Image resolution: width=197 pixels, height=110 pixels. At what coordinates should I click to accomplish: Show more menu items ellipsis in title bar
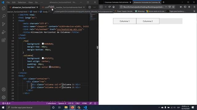coord(42,2)
